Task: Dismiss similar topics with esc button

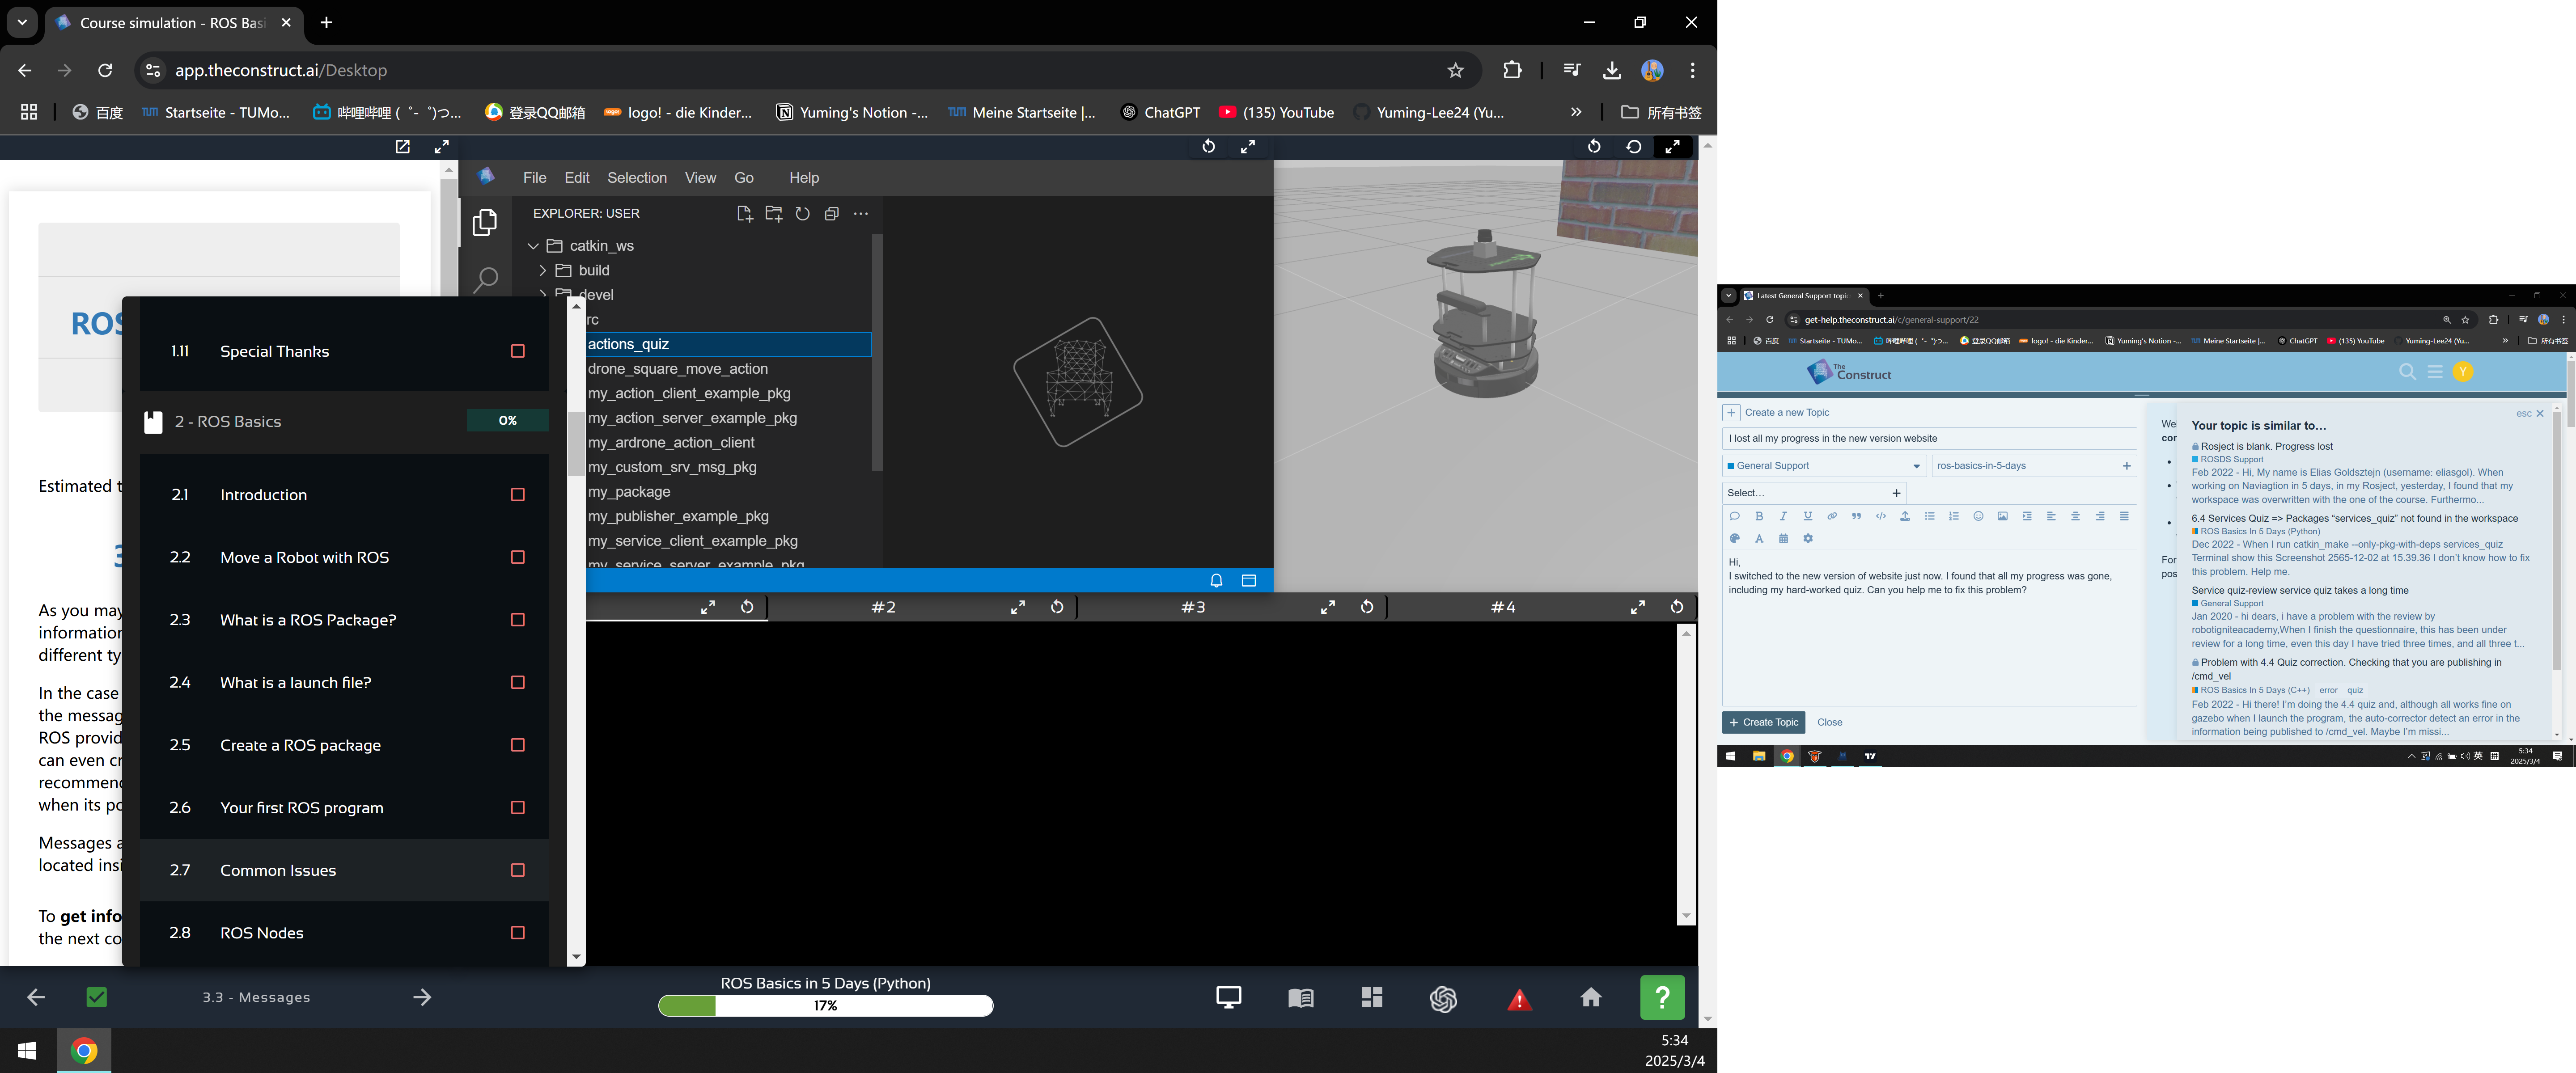Action: (2530, 414)
